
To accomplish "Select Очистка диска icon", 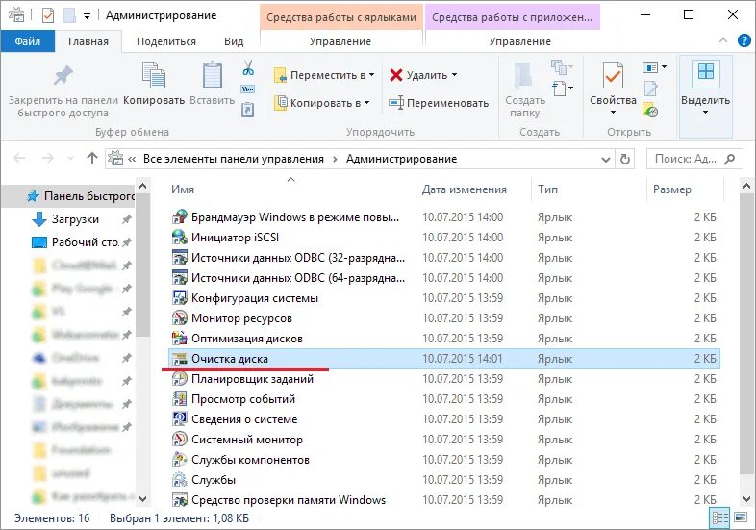I will click(x=179, y=359).
